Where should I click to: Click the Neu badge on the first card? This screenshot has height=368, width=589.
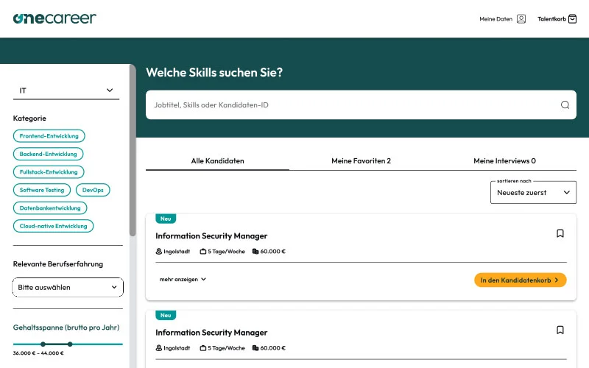tap(166, 219)
